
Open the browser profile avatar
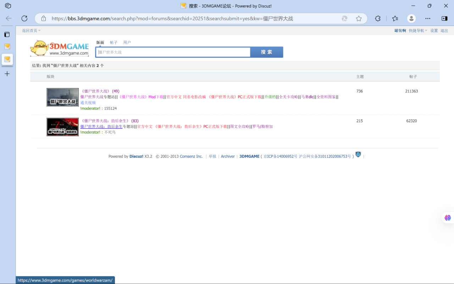pyautogui.click(x=411, y=18)
